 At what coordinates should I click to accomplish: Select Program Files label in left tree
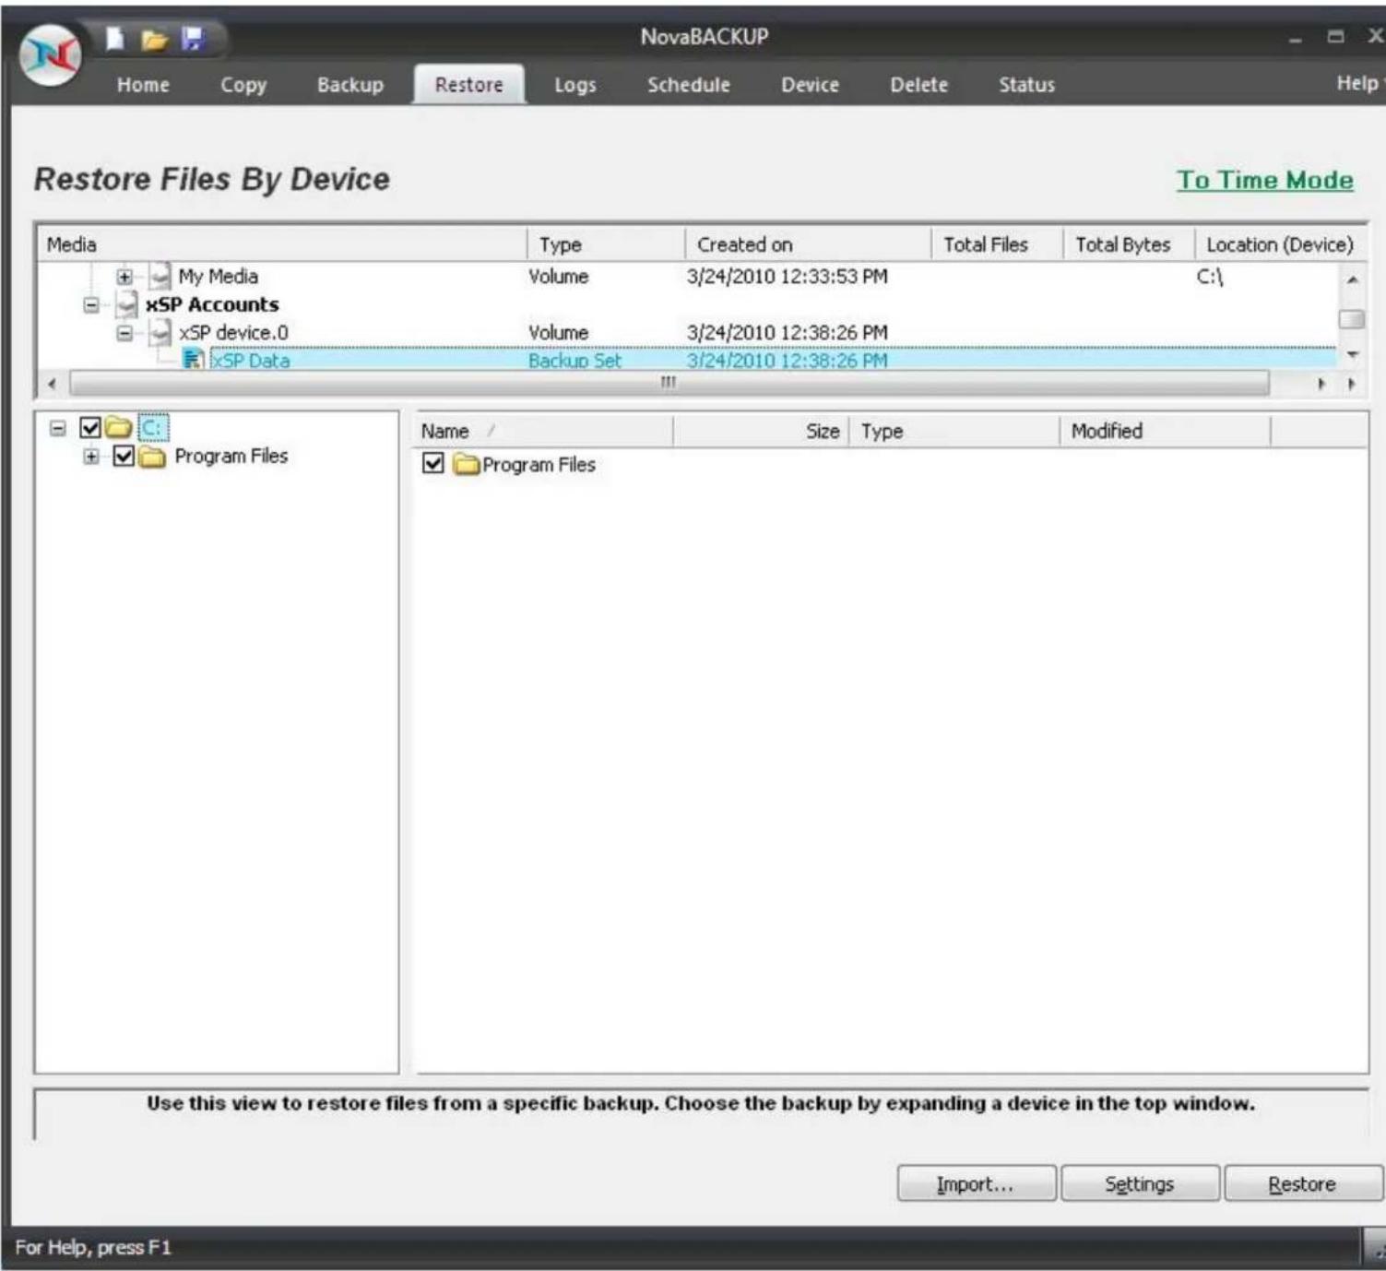click(x=231, y=456)
